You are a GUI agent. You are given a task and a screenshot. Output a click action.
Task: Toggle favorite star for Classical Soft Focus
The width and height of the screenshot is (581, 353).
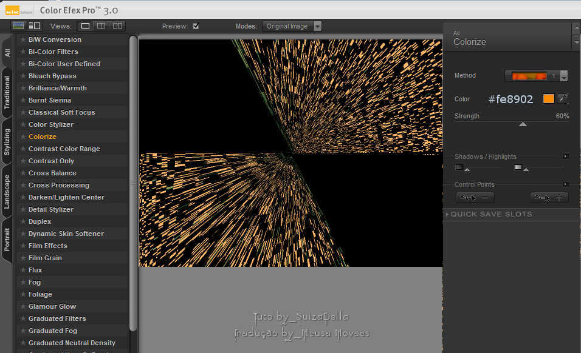click(x=23, y=112)
